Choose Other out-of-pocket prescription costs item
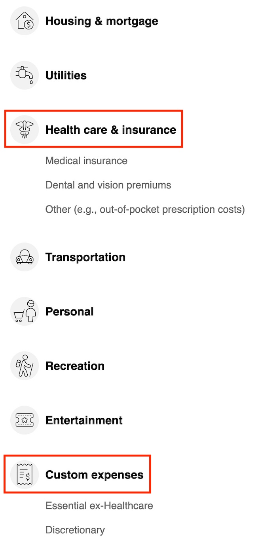Image resolution: width=277 pixels, height=544 pixels. pos(145,209)
